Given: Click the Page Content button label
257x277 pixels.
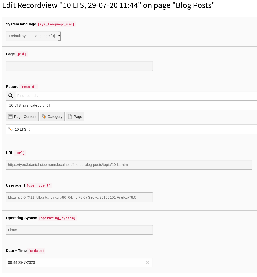Looking at the screenshot, I should [x=25, y=117].
